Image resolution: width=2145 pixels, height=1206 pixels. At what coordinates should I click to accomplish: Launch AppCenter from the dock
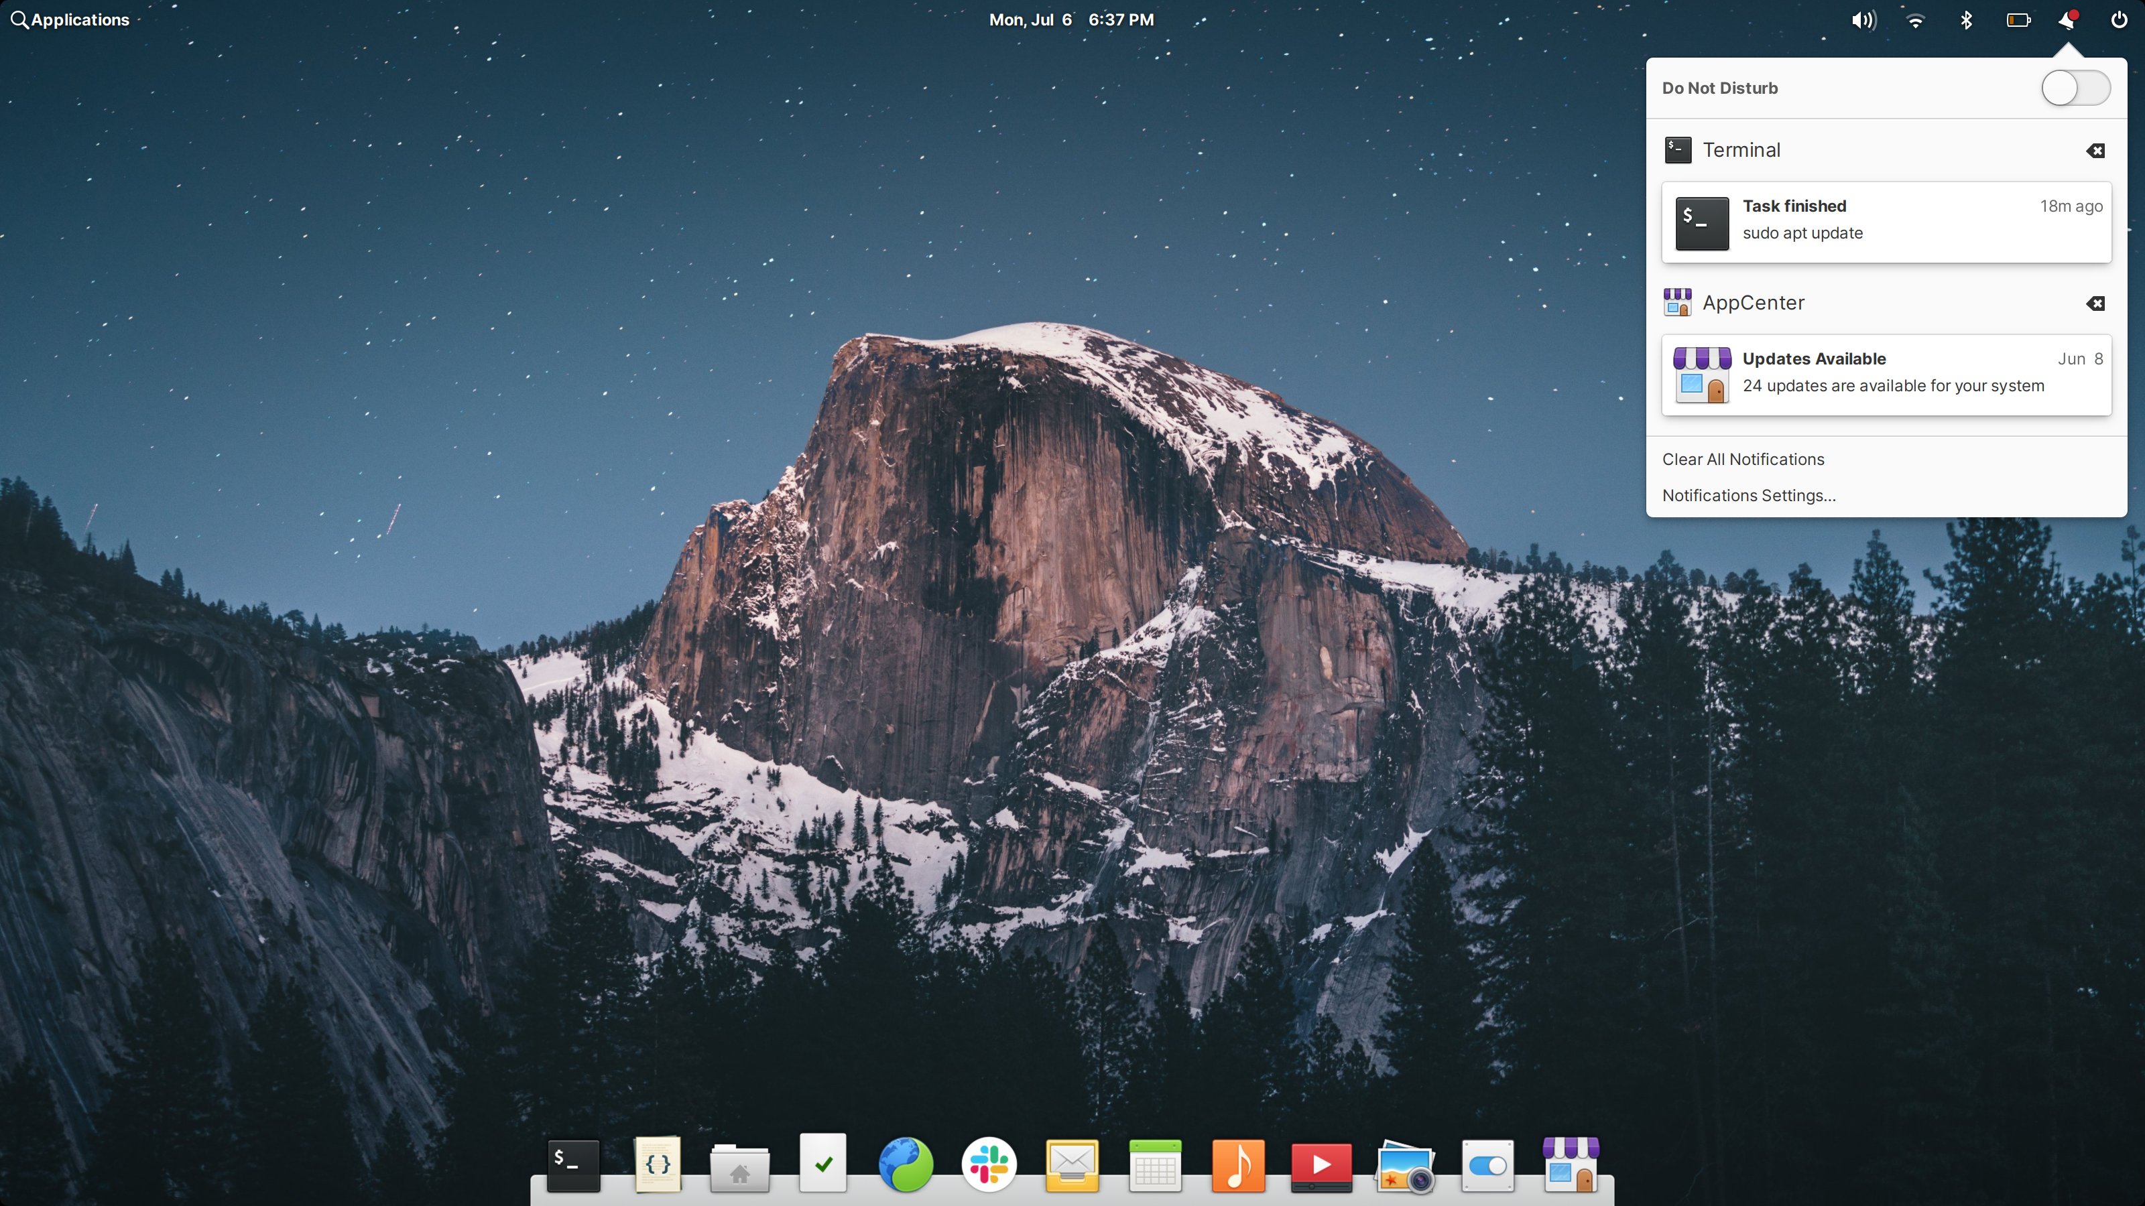click(x=1571, y=1164)
